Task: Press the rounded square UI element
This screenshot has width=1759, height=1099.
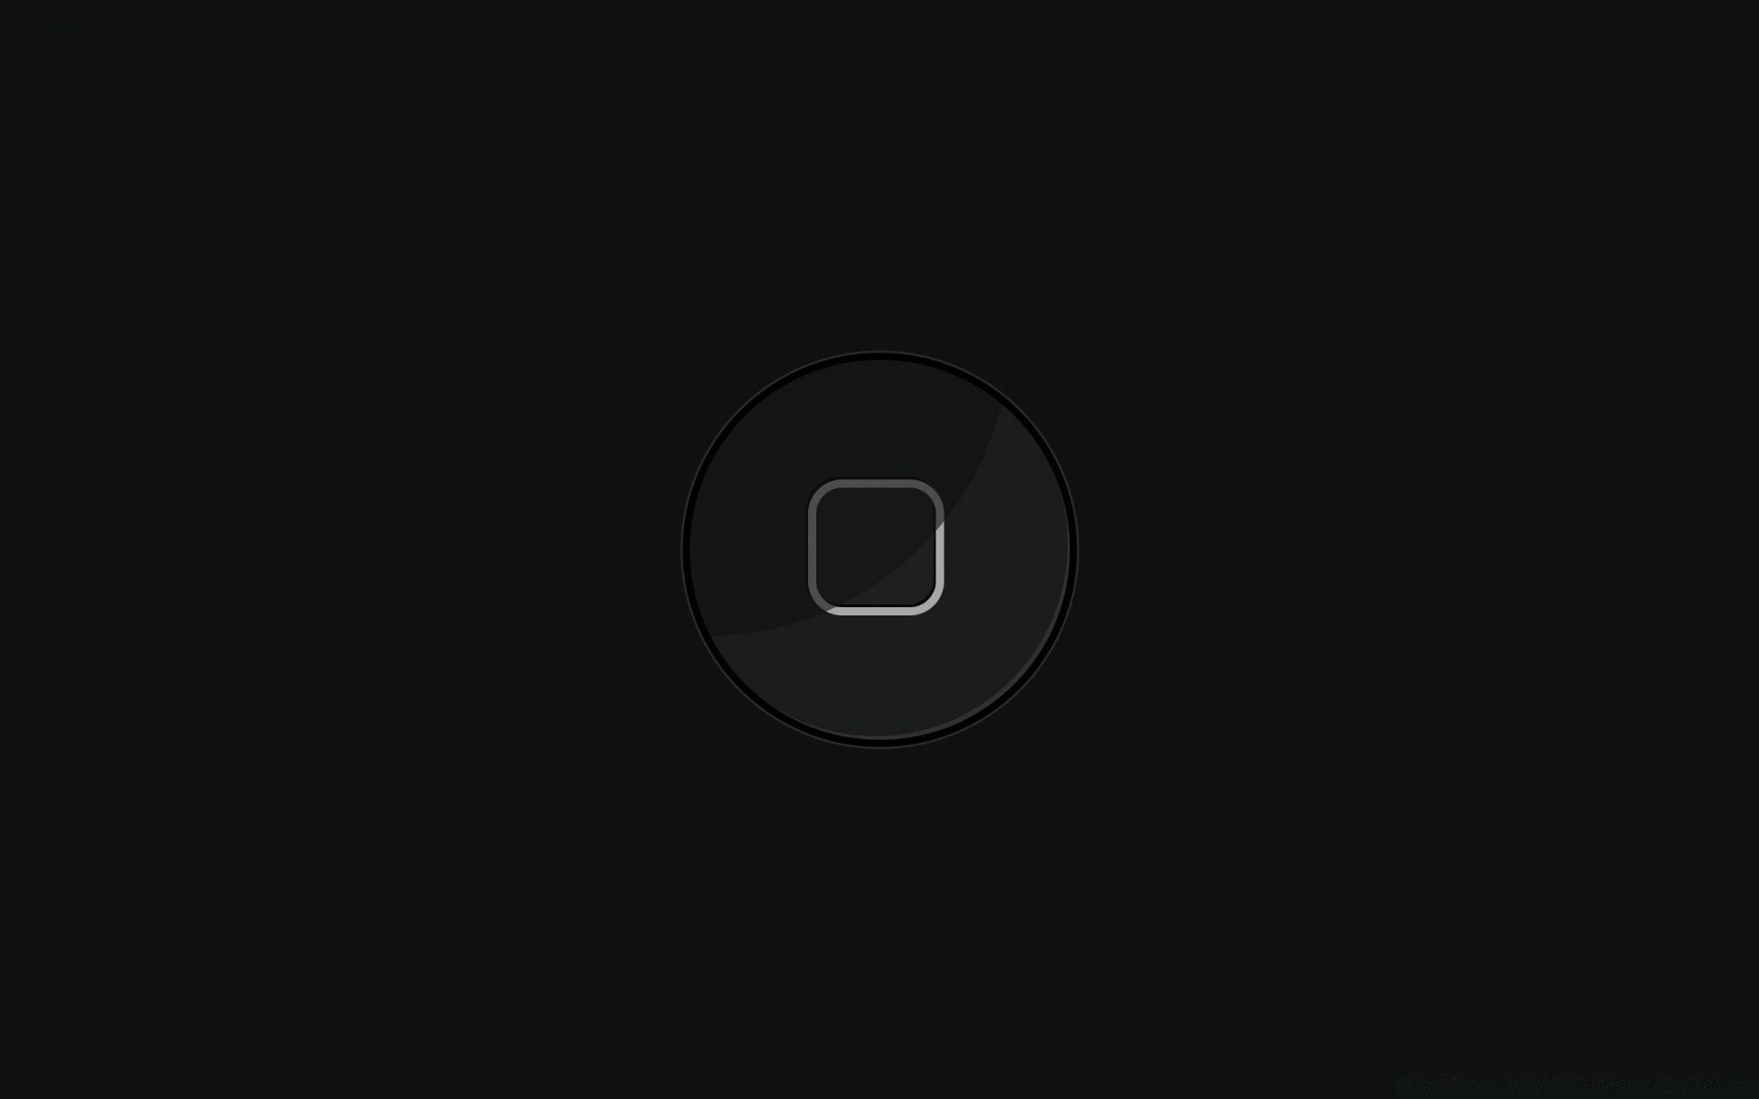Action: [879, 549]
